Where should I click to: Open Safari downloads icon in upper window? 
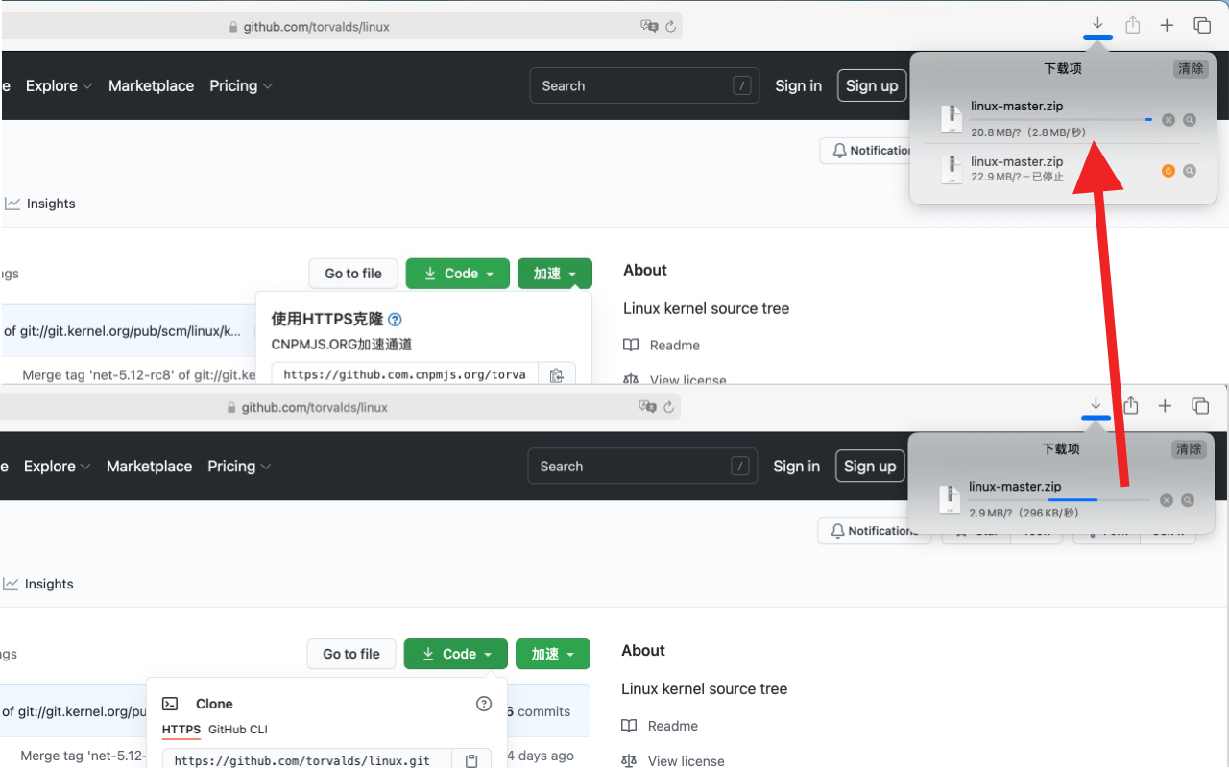1097,24
